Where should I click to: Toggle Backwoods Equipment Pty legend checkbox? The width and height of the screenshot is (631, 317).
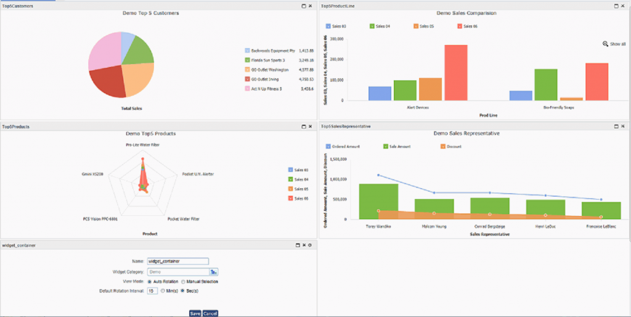point(247,51)
